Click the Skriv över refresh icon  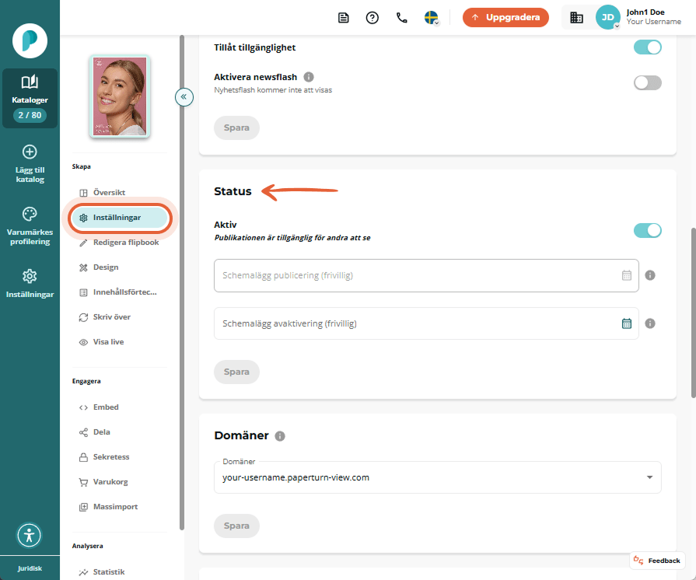tap(83, 317)
